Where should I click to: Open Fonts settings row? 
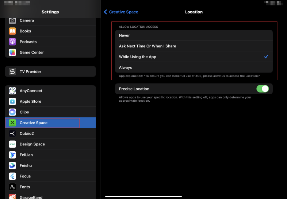pyautogui.click(x=50, y=187)
